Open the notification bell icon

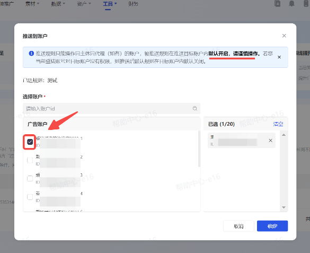click(x=291, y=3)
